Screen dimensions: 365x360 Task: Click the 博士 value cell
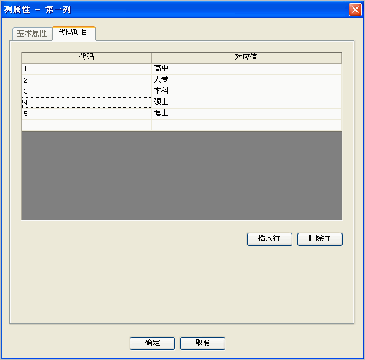click(x=247, y=114)
